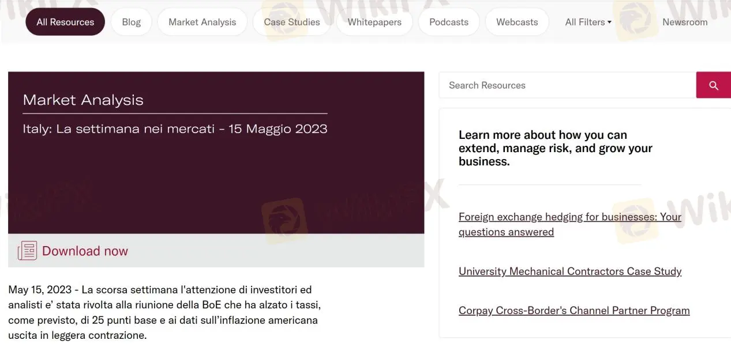This screenshot has width=731, height=359.
Task: Click the magnifying glass search button
Action: (714, 85)
